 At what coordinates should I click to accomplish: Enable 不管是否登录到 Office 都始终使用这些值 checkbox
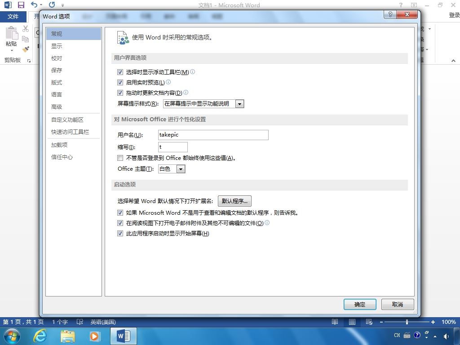[x=120, y=158]
